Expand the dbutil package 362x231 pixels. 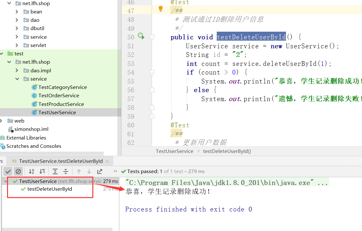[17, 28]
